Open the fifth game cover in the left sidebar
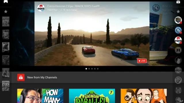The image size is (184, 103). click(x=6, y=73)
